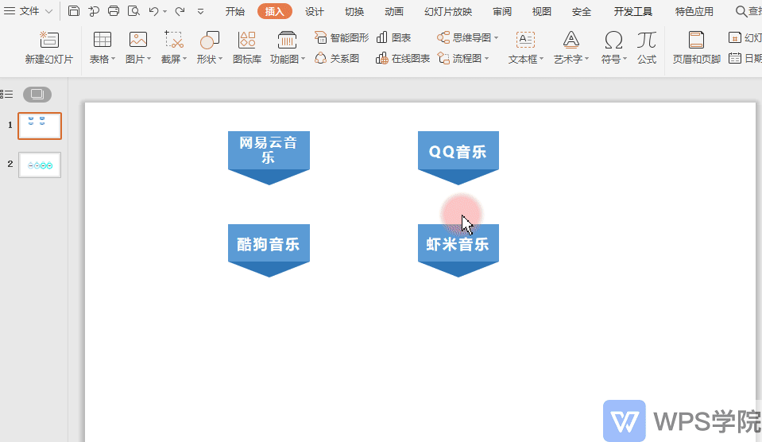Select slide 2 thumbnail
762x442 pixels.
point(40,165)
